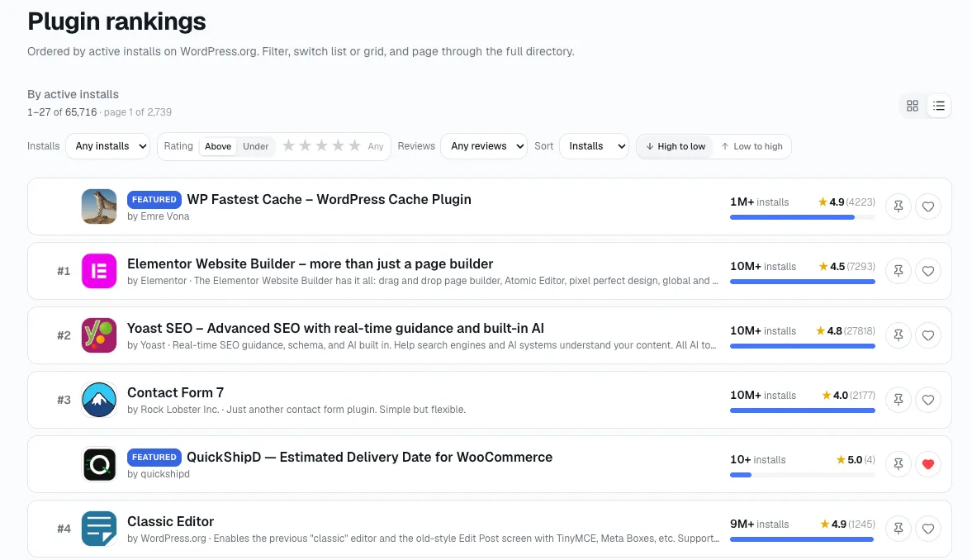
Task: Switch to list view layout
Action: [x=938, y=106]
